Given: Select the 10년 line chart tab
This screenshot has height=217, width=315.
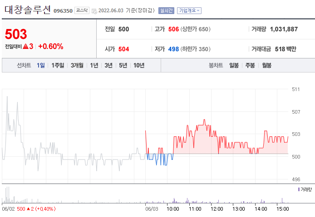Looking at the screenshot, I should click(x=139, y=65).
